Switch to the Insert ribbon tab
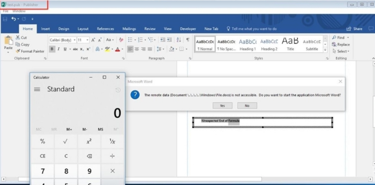The width and height of the screenshot is (375, 185). [x=45, y=29]
